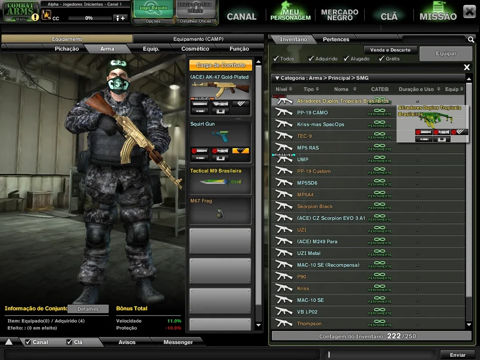Sort inventory by the Nível column arrows
This screenshot has width=480, height=360.
click(x=291, y=89)
